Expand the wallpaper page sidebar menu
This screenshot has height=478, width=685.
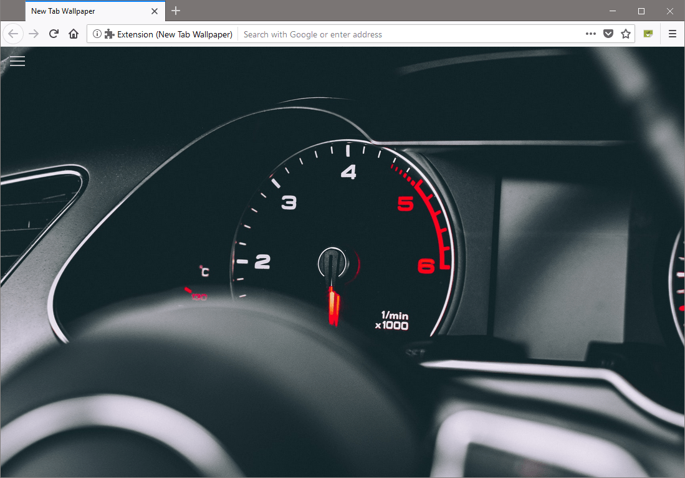coord(17,61)
